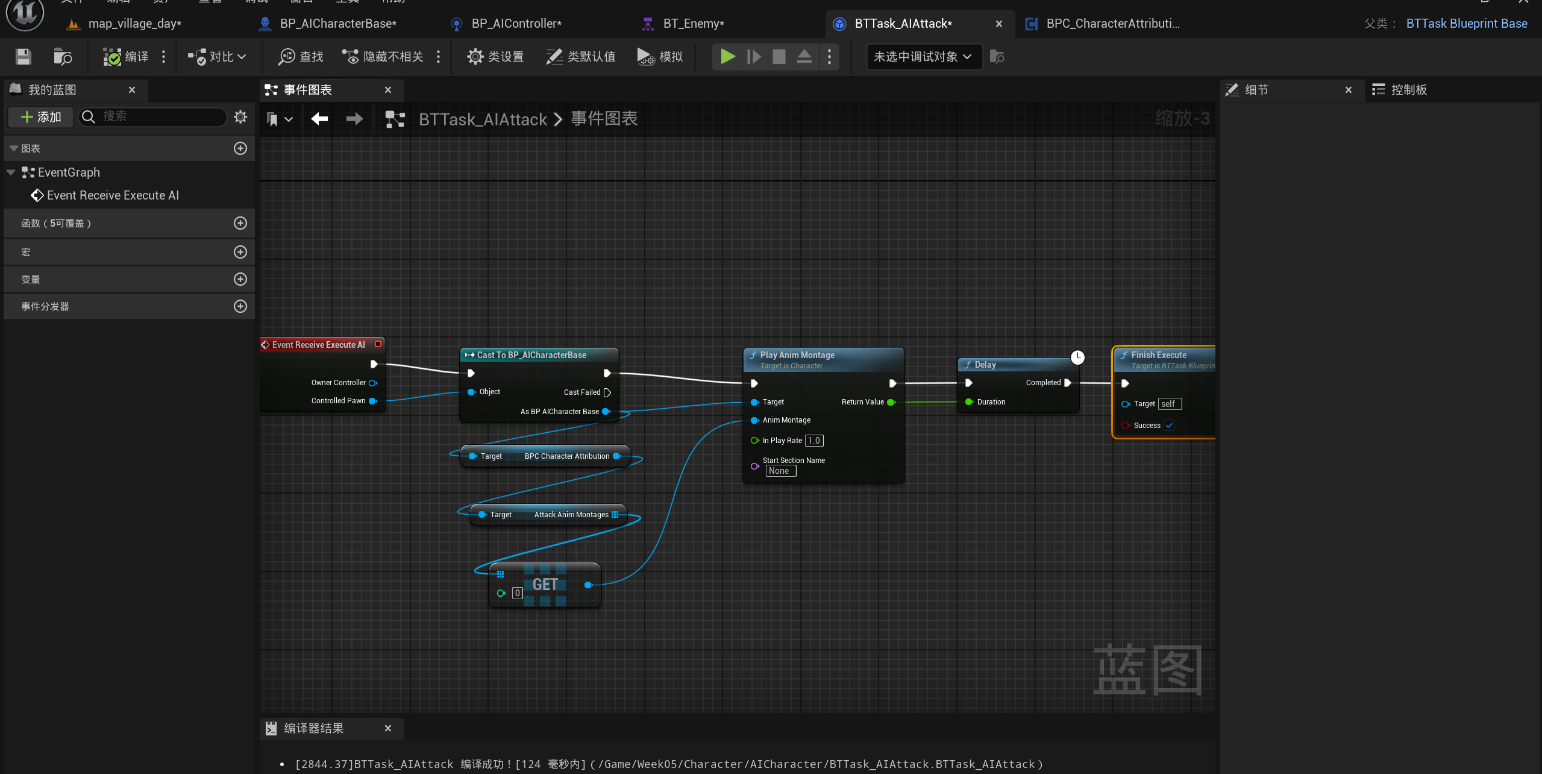Toggle 隐藏不相关 hide unrelated nodes
1542x774 pixels.
(383, 57)
